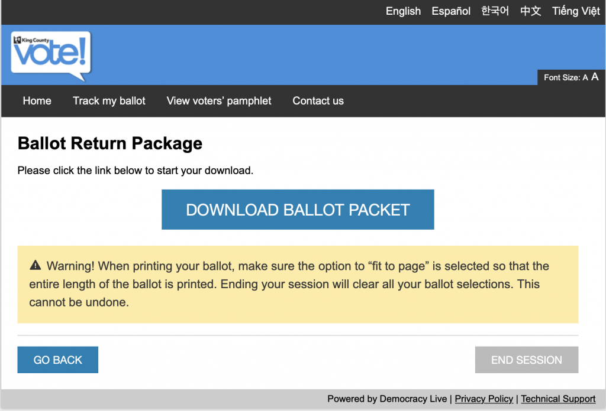This screenshot has height=411, width=606.
Task: Switch language to English
Action: pyautogui.click(x=403, y=11)
